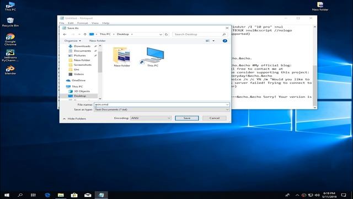Open Notepad View menu
Image resolution: width=353 pixels, height=199 pixels.
coord(95,23)
